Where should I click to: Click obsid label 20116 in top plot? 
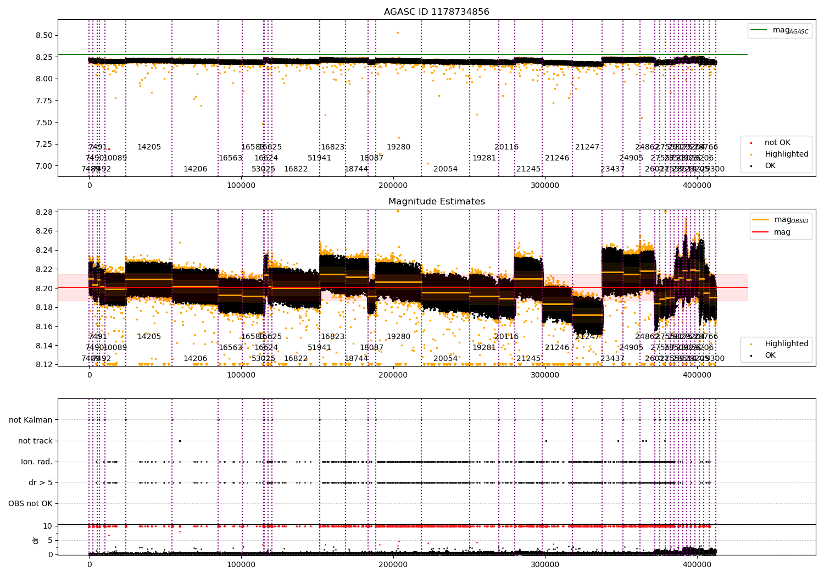(x=506, y=147)
